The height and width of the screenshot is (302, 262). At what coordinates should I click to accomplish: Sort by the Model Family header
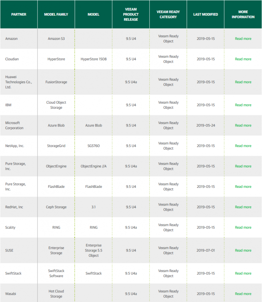pyautogui.click(x=56, y=14)
